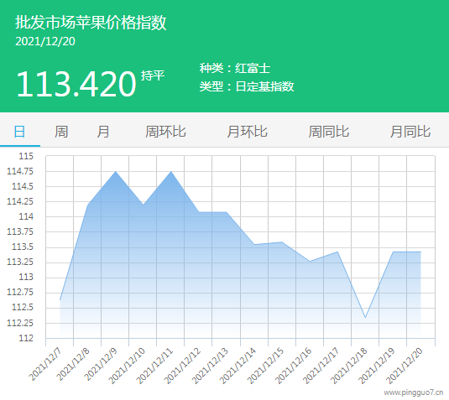Click the 类型：日定基指数 label

pos(247,86)
